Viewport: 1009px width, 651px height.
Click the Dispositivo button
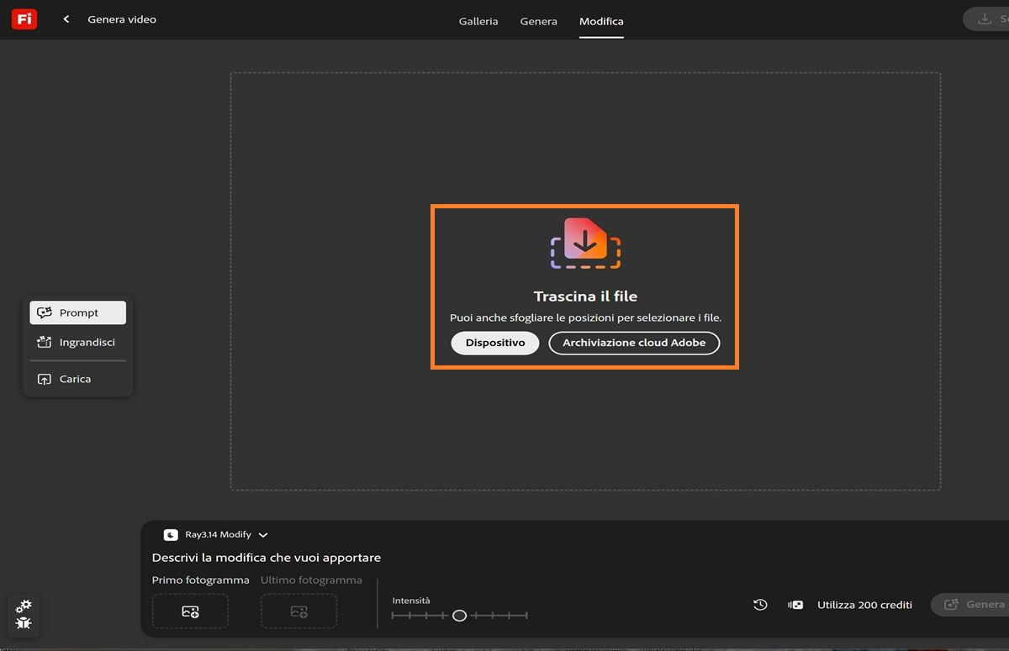tap(495, 343)
